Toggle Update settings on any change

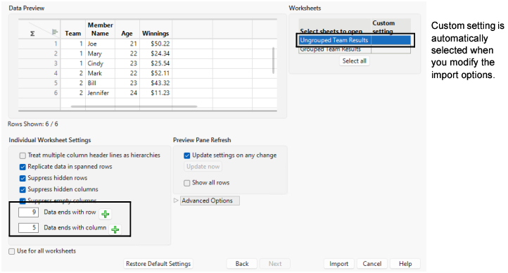187,155
